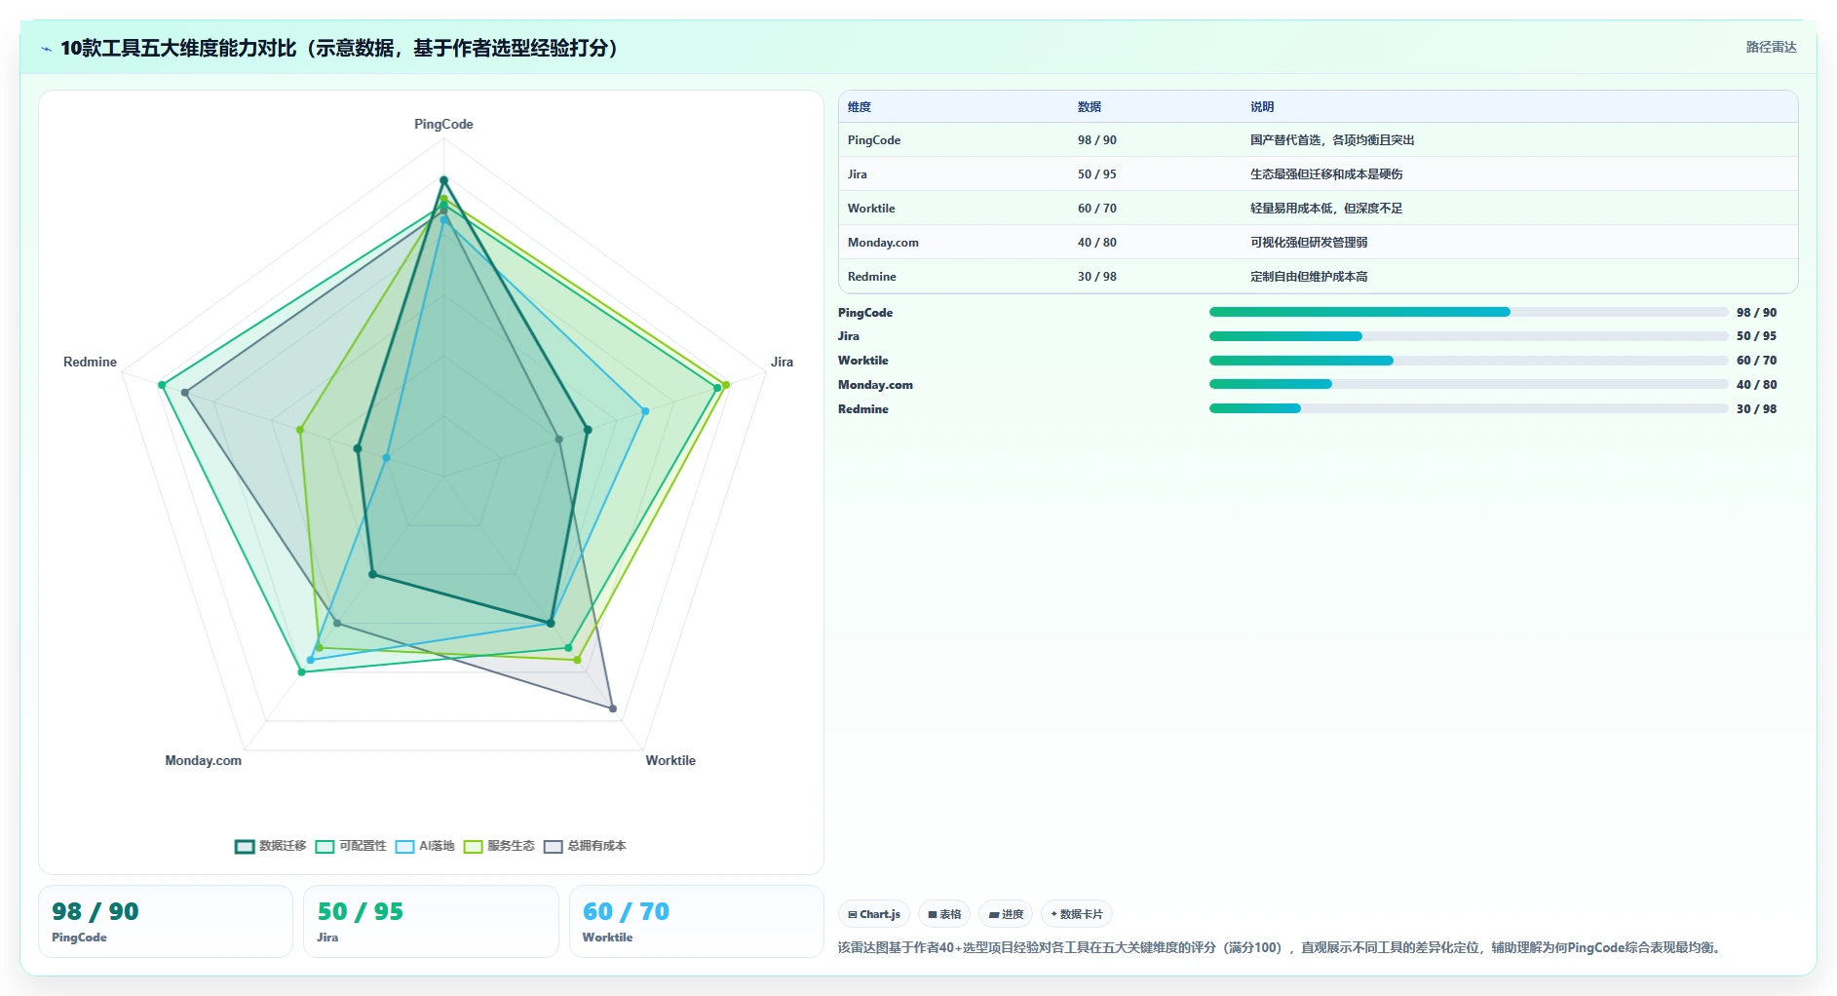Click Monday.com in the table's 维度 column

pos(883,243)
